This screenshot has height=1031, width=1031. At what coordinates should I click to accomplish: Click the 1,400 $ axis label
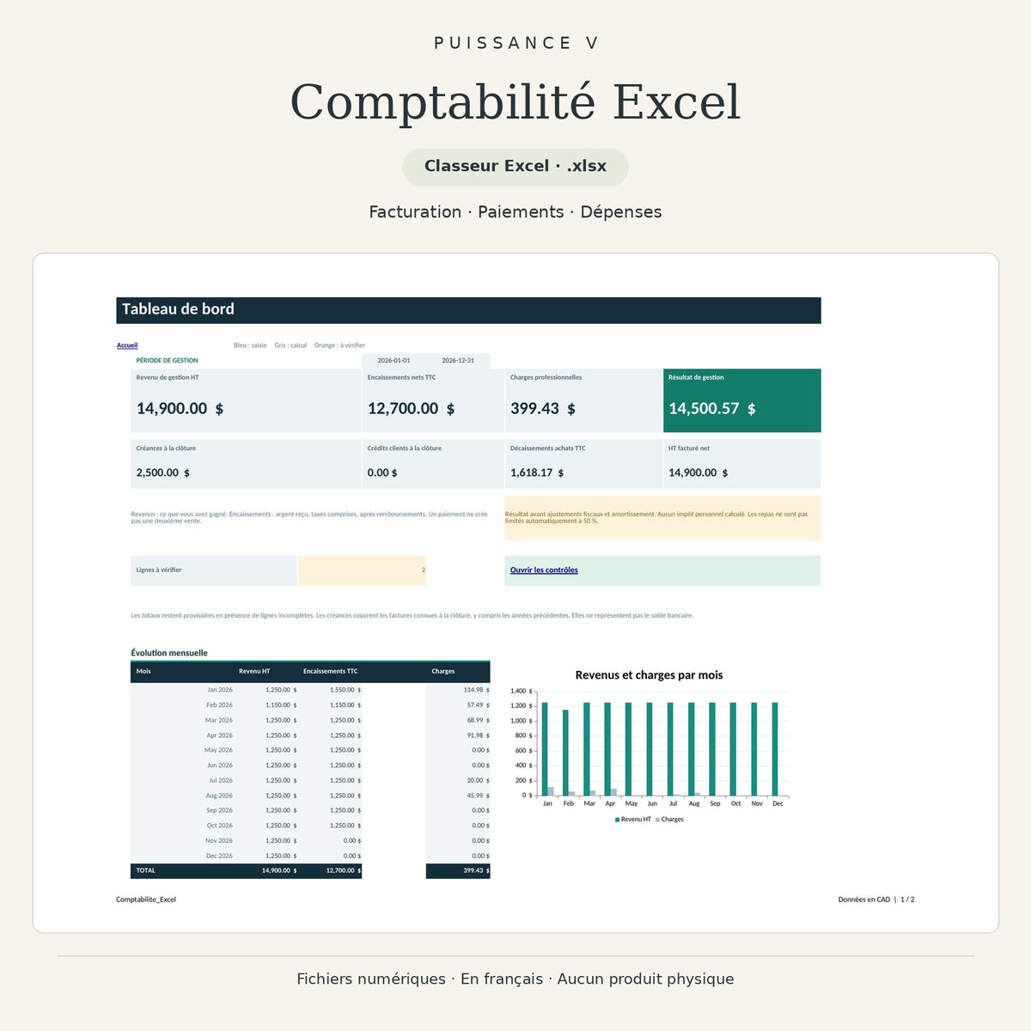point(522,691)
